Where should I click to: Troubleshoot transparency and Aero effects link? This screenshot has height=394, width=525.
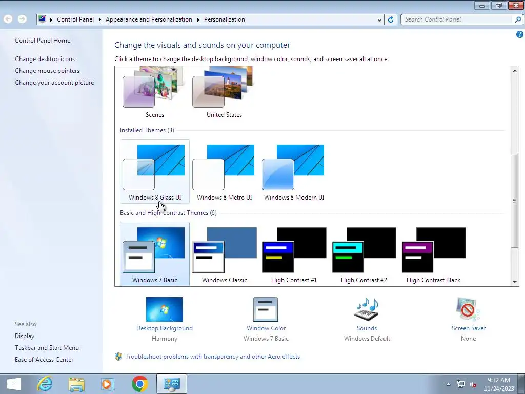(212, 357)
